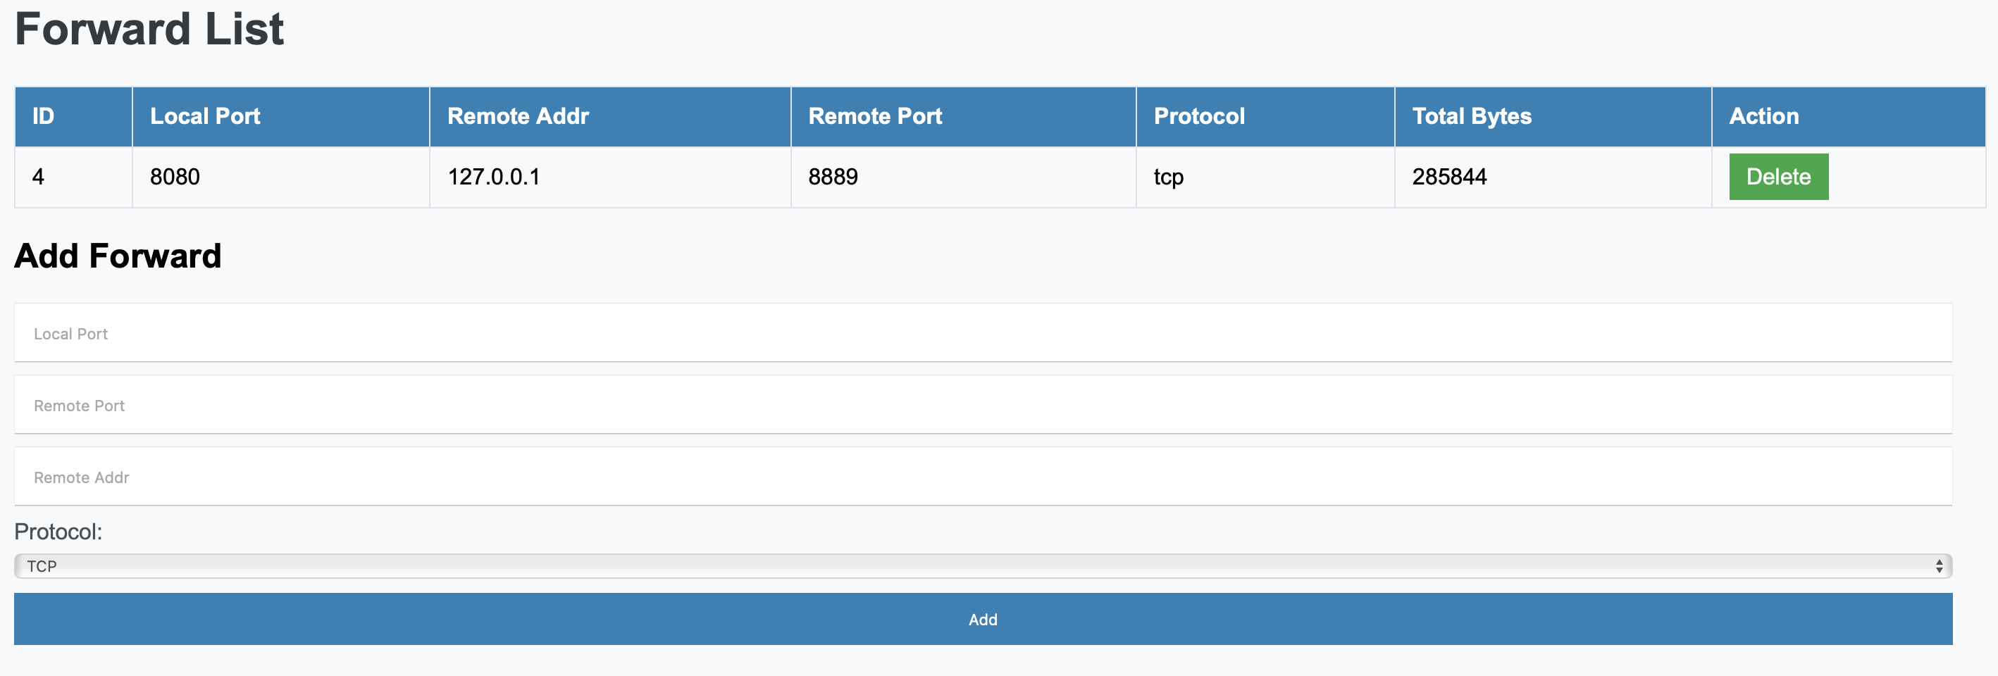This screenshot has height=676, width=1998.
Task: Select the remote port value 8889
Action: pos(833,177)
